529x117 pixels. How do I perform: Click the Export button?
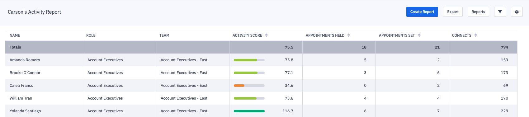[453, 12]
